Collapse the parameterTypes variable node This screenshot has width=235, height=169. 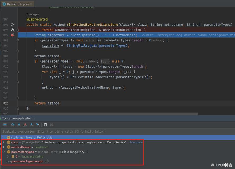(4, 152)
